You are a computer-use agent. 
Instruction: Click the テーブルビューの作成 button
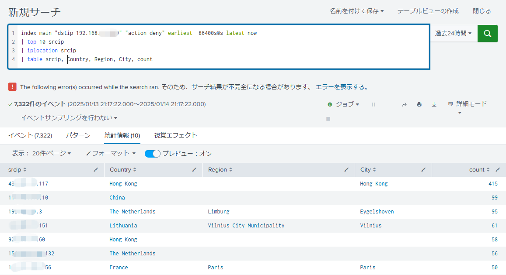point(428,11)
